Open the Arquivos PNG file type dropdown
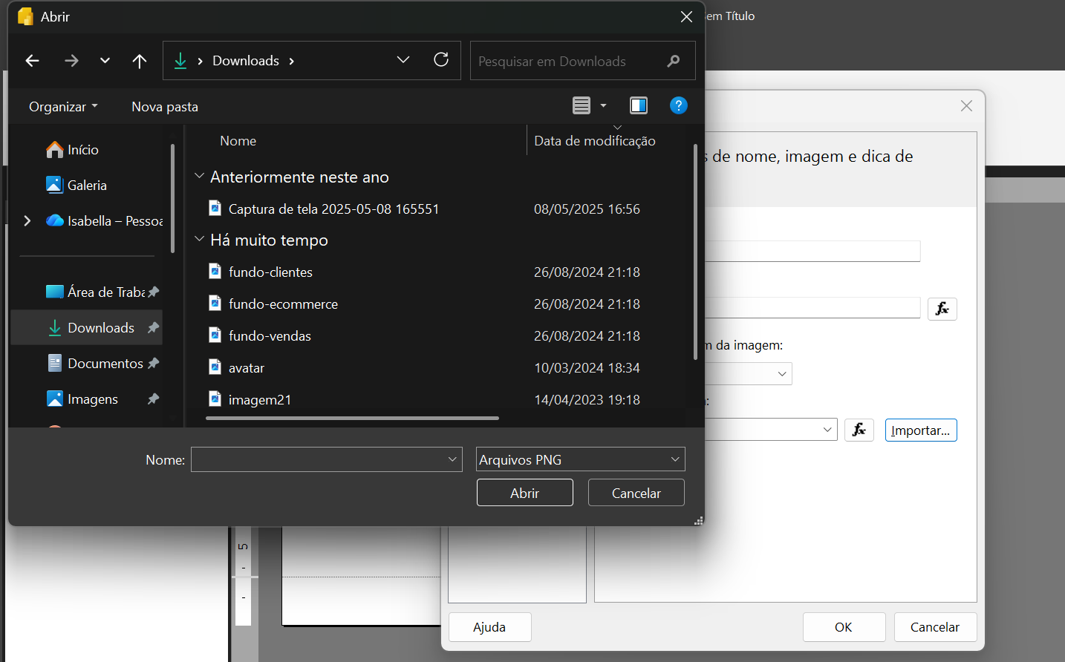Viewport: 1065px width, 662px height. pos(580,459)
